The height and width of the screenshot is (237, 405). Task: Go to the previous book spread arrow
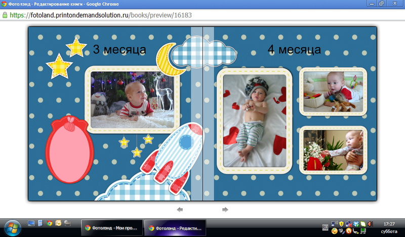180,210
